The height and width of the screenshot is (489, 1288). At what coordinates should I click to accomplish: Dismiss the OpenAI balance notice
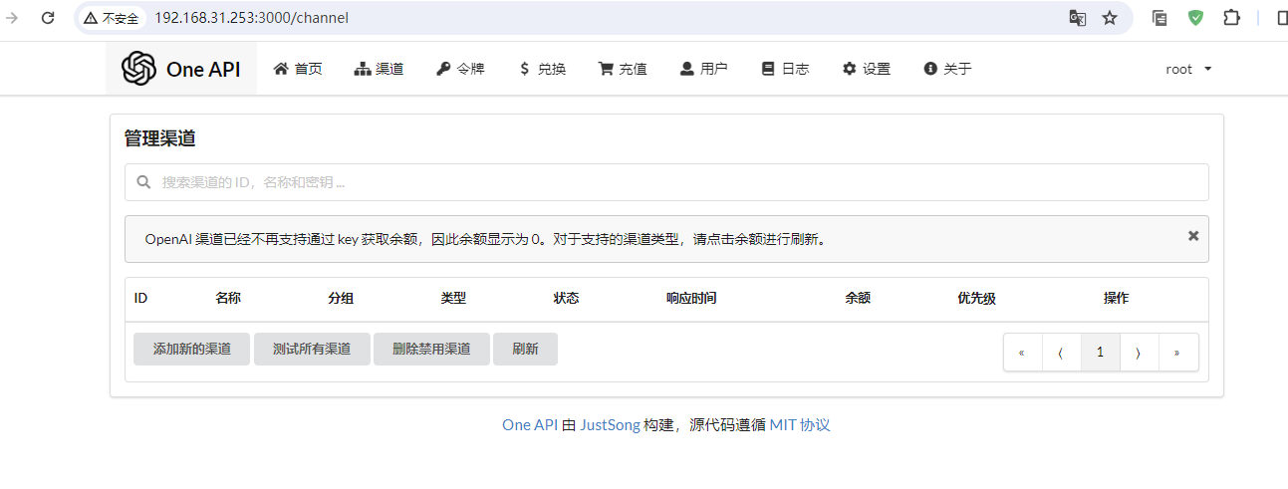[x=1193, y=236]
